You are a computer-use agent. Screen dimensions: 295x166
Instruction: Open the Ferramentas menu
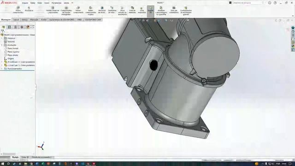point(56,3)
